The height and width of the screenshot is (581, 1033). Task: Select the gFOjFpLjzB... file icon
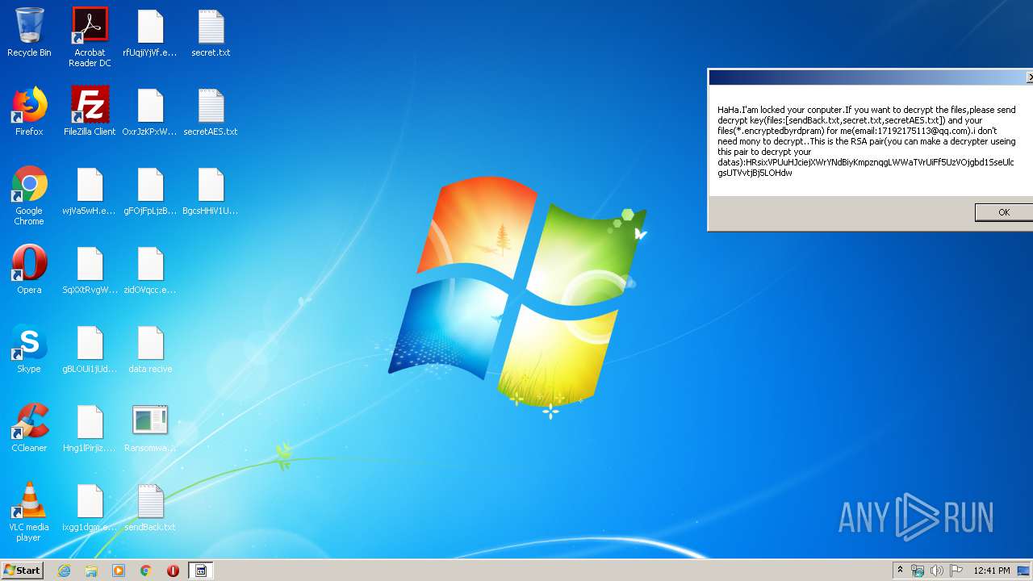click(x=150, y=190)
